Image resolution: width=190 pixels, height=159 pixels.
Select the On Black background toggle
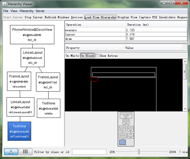click(87, 56)
